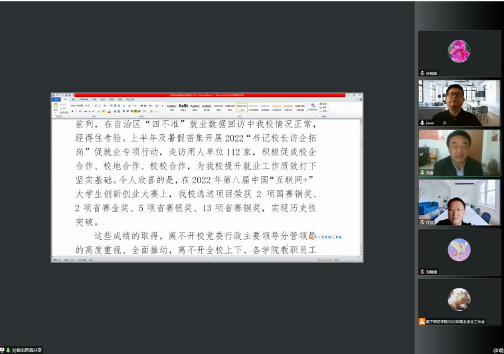Click the Word File tab

(55, 100)
